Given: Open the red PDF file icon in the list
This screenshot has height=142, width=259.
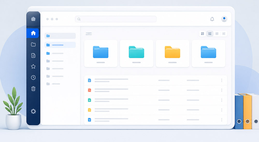Looking at the screenshot, I should (x=89, y=90).
